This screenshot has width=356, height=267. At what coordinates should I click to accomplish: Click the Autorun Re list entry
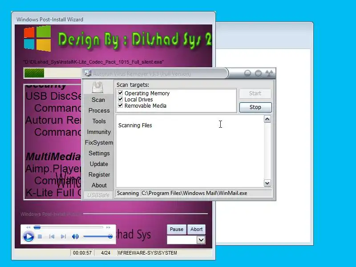(x=53, y=120)
